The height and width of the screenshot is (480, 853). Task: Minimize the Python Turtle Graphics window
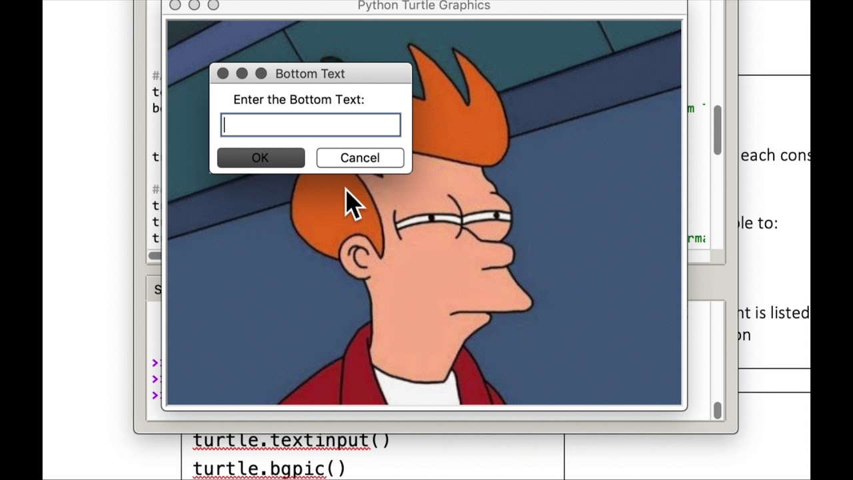194,5
